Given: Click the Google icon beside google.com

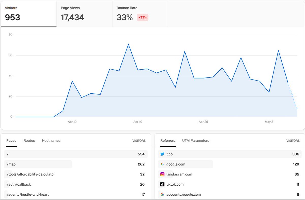Looking at the screenshot, I should [x=162, y=164].
